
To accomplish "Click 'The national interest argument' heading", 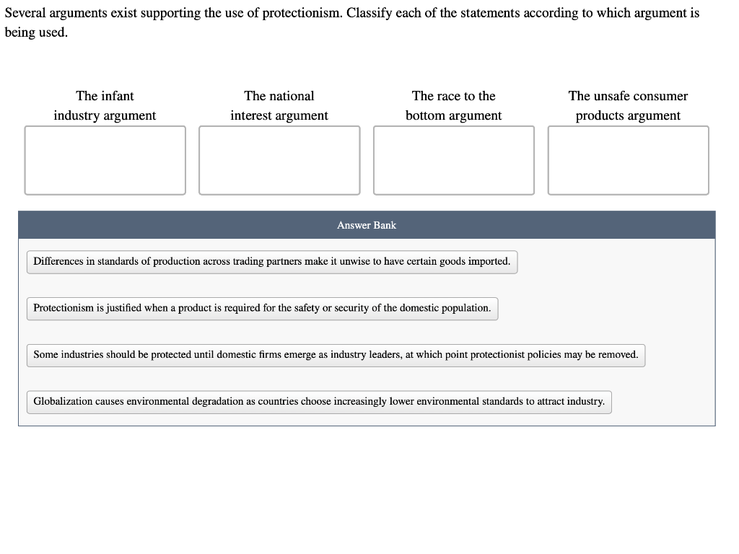I will (279, 105).
